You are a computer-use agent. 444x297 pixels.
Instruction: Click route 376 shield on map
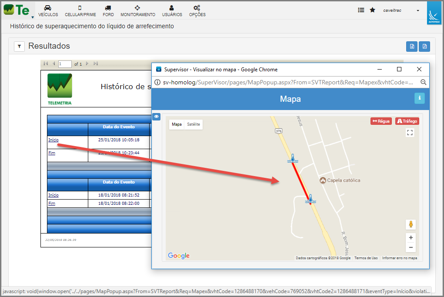(279, 131)
